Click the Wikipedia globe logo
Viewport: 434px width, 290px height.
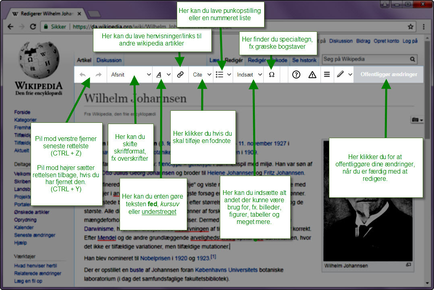point(39,60)
